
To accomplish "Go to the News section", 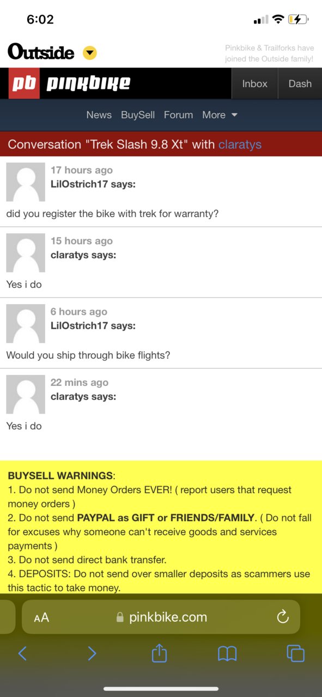I will tap(99, 115).
